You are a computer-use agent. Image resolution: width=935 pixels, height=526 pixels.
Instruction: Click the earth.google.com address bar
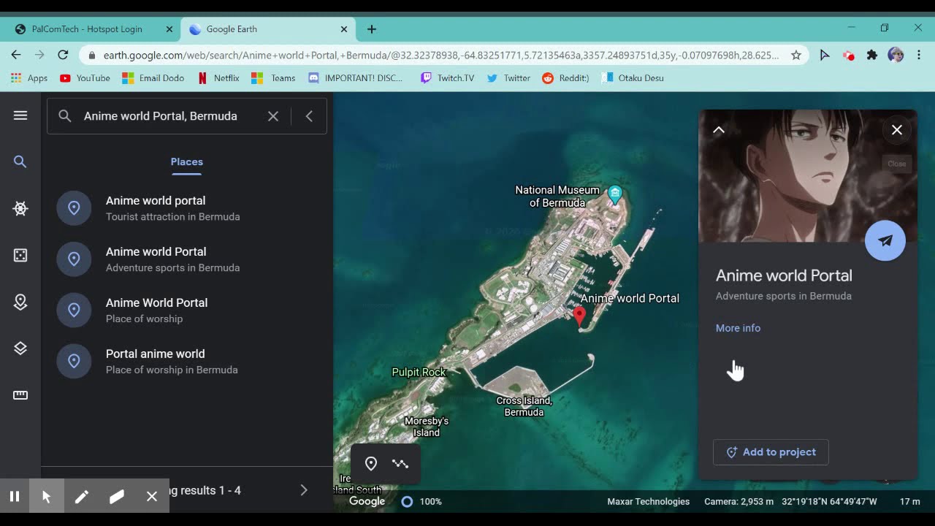coord(441,55)
